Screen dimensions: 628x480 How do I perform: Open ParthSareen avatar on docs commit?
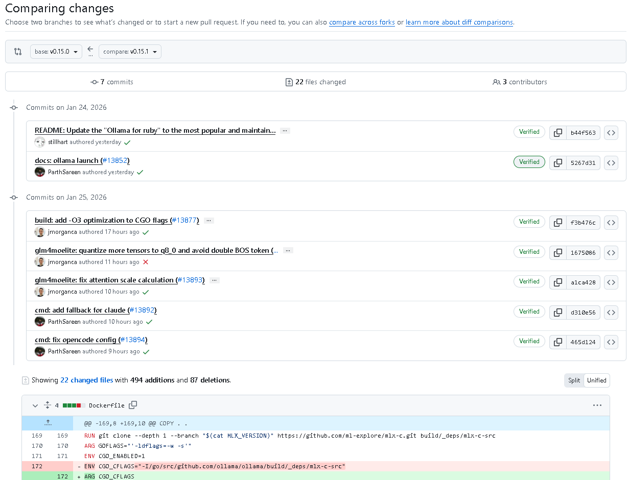point(40,172)
